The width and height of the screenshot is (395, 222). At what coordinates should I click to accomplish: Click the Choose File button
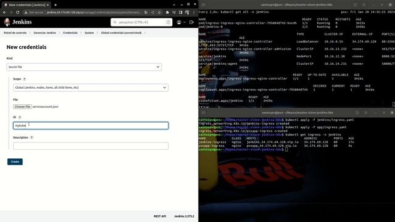point(22,107)
